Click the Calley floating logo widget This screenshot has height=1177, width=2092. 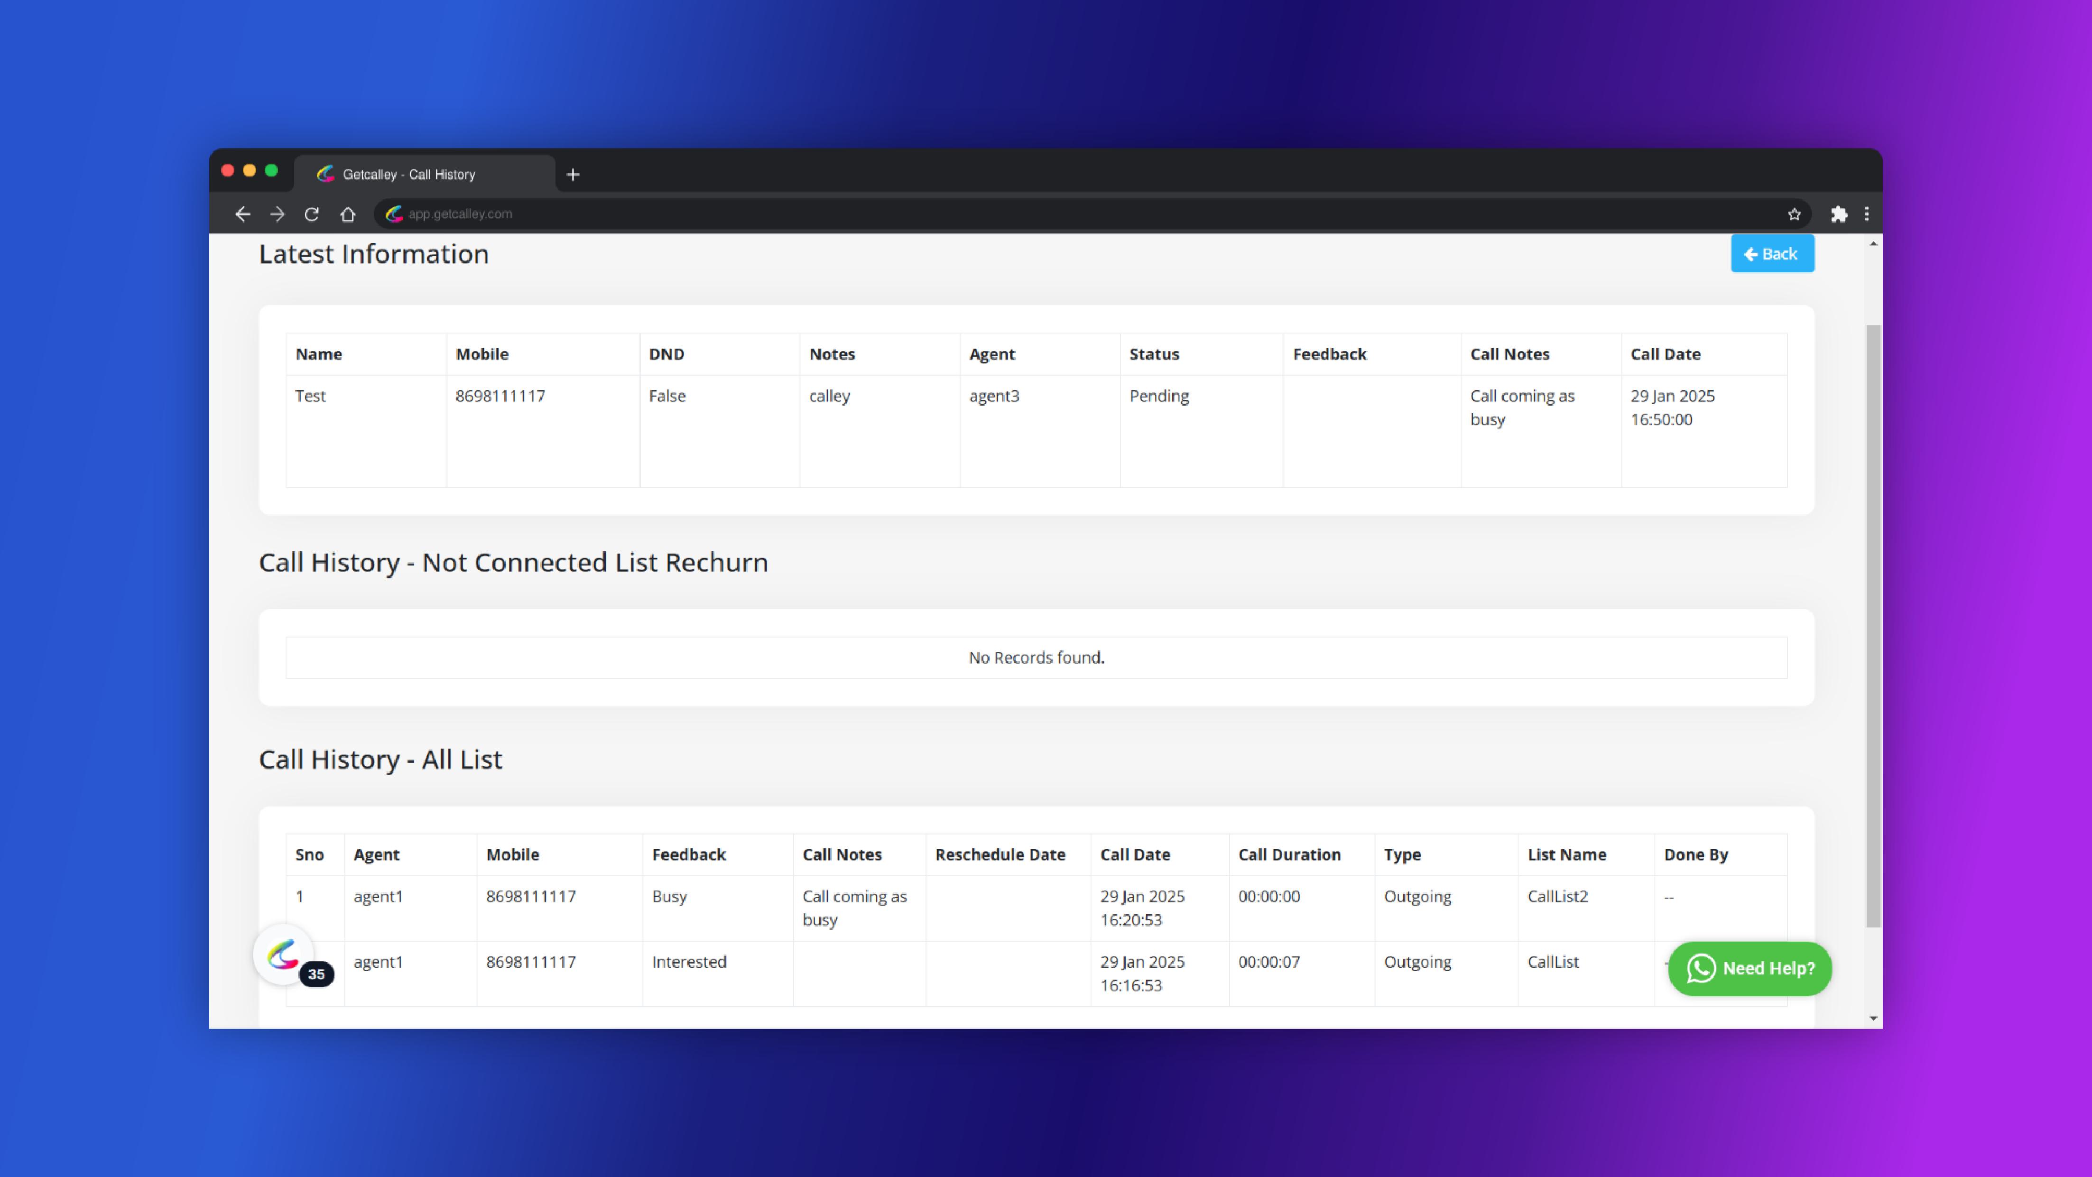283,955
